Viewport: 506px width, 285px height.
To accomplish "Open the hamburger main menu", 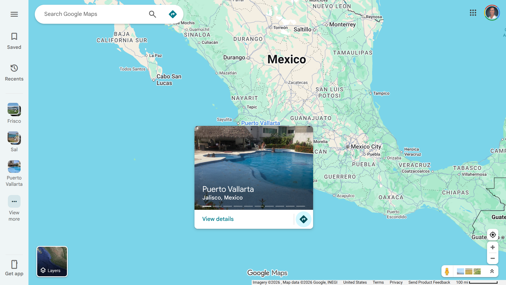I will (x=14, y=14).
